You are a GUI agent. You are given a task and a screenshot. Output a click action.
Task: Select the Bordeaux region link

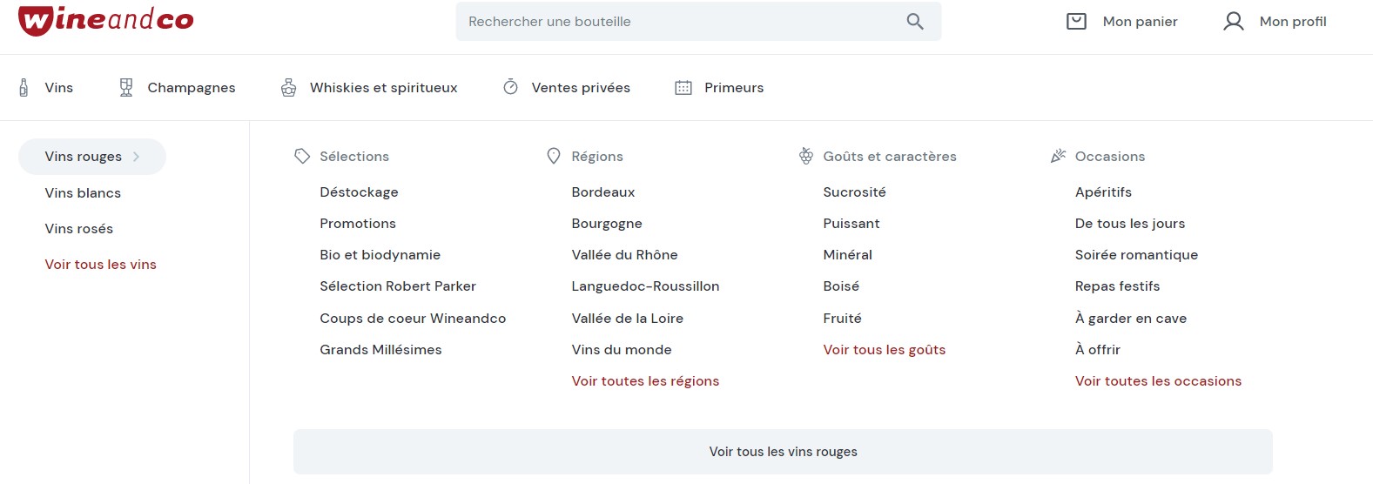pos(603,192)
